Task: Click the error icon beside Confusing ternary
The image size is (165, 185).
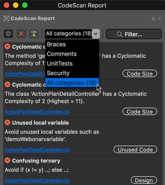Action: click(x=7, y=160)
